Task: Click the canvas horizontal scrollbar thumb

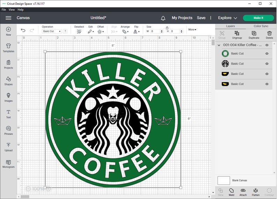Action: (x=25, y=197)
